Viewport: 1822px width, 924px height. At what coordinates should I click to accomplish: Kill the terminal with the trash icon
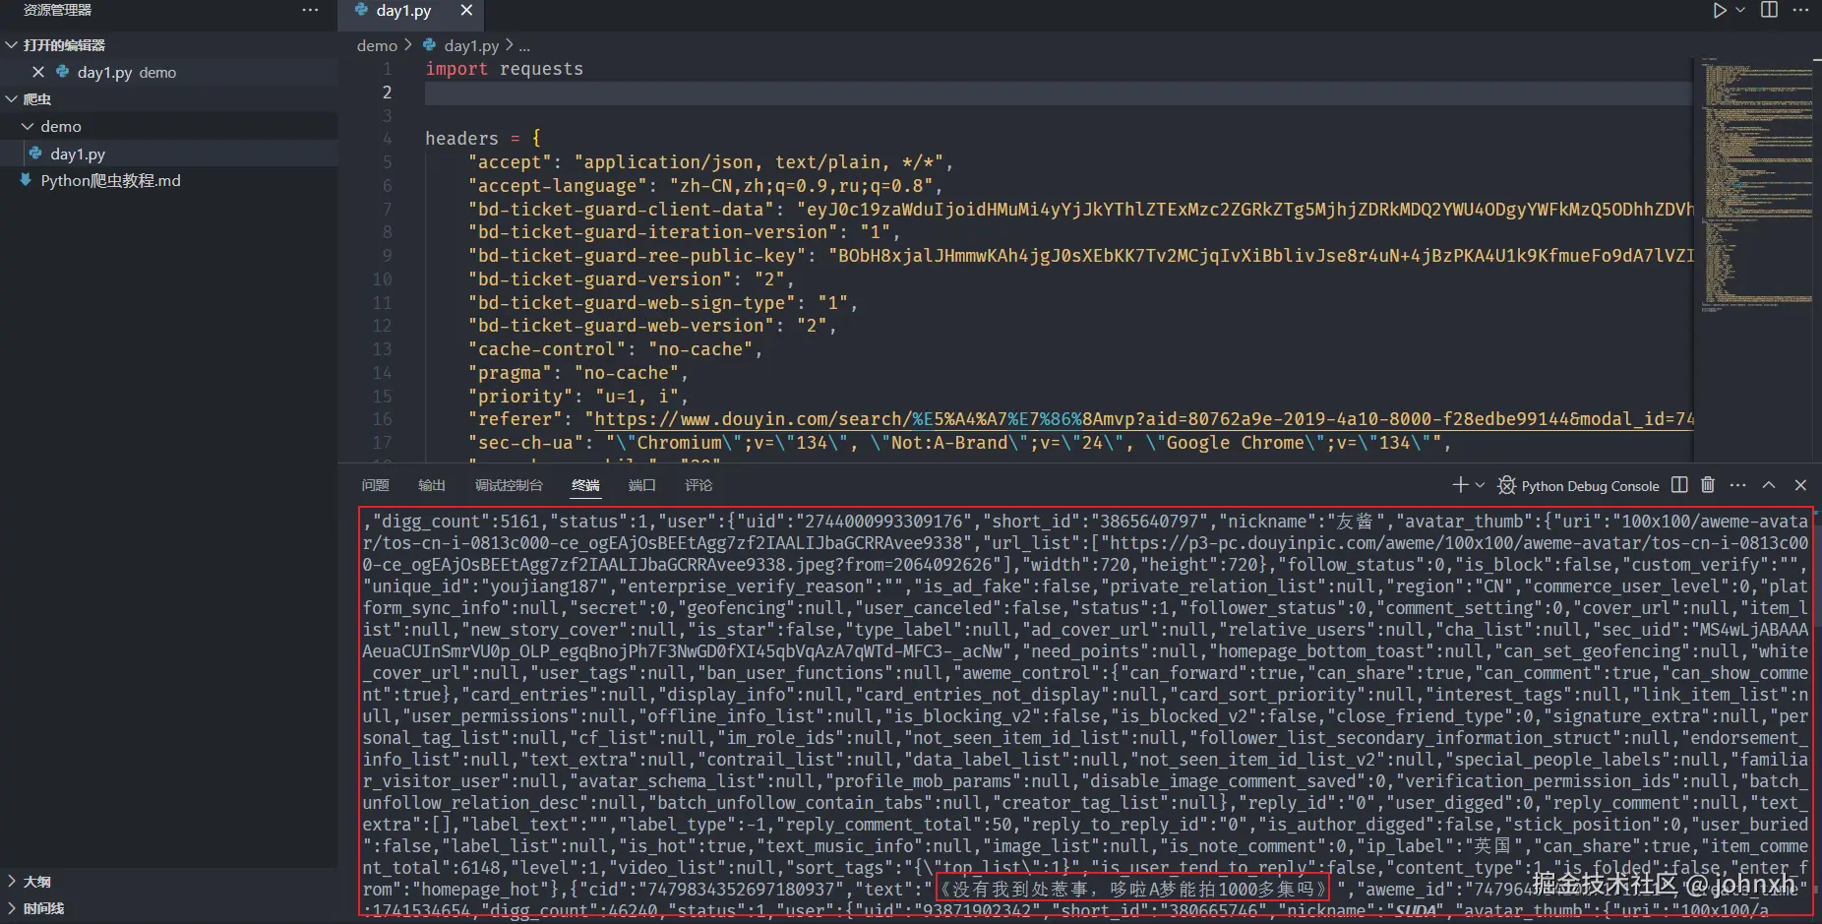click(1708, 485)
